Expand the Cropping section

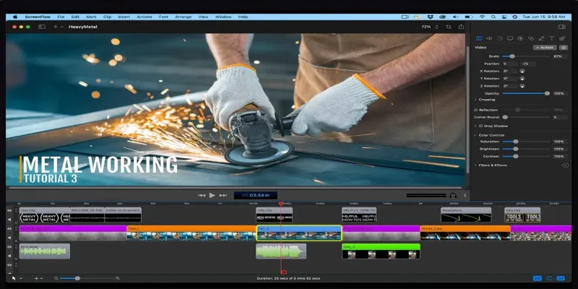(x=475, y=100)
